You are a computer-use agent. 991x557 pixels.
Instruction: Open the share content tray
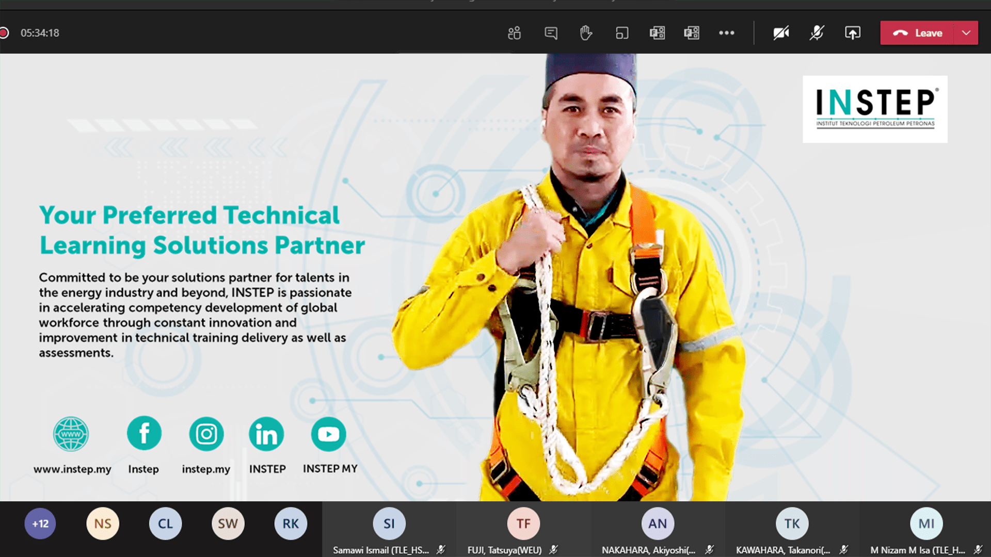tap(853, 33)
